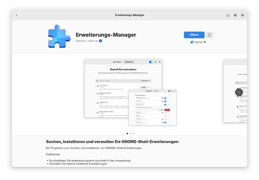
Task: Open the Flathub source dropdown
Action: point(198,42)
